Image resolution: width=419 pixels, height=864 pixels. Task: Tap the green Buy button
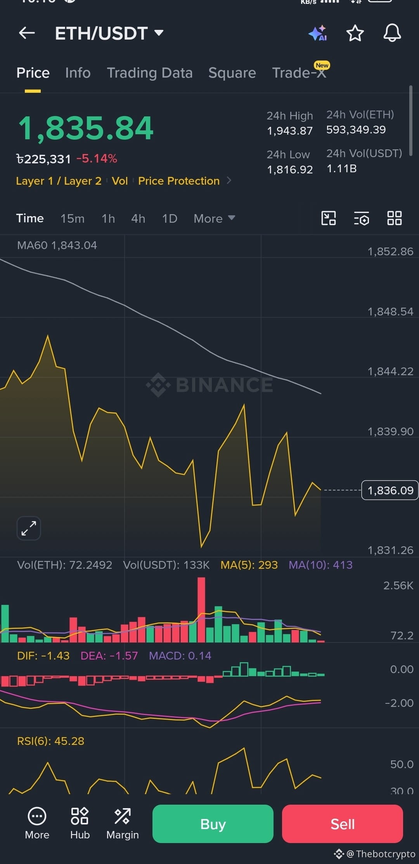click(x=213, y=824)
